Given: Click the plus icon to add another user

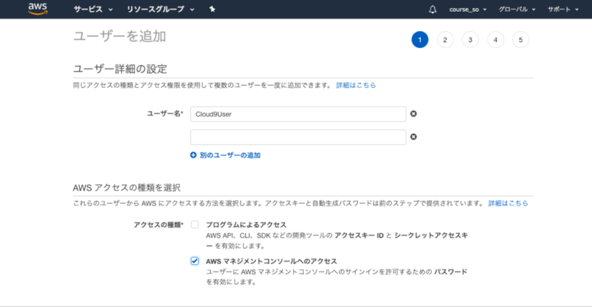Looking at the screenshot, I should pyautogui.click(x=193, y=155).
